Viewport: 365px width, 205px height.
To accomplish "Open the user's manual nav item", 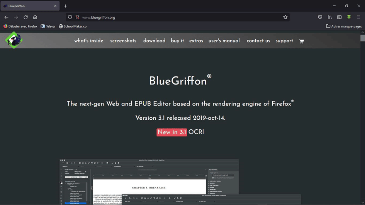I will 224,41.
